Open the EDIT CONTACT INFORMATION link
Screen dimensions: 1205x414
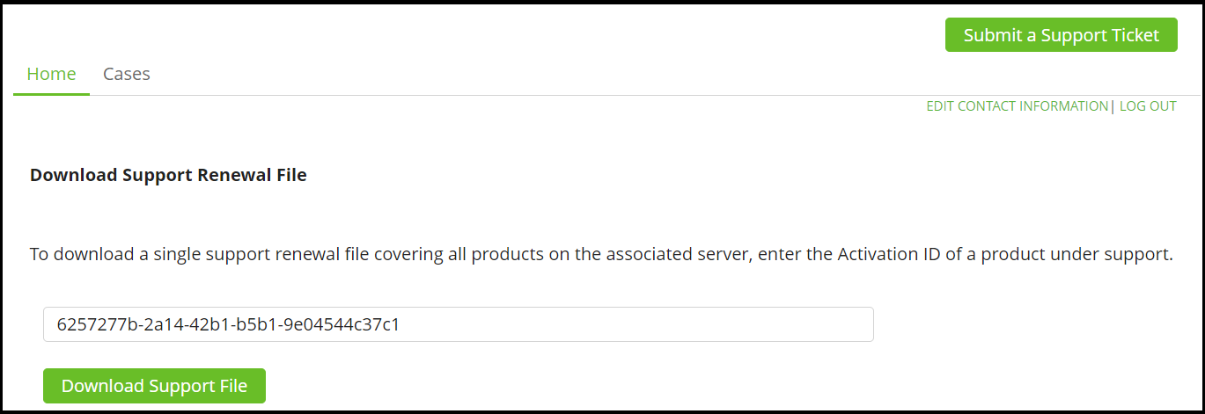point(1017,106)
